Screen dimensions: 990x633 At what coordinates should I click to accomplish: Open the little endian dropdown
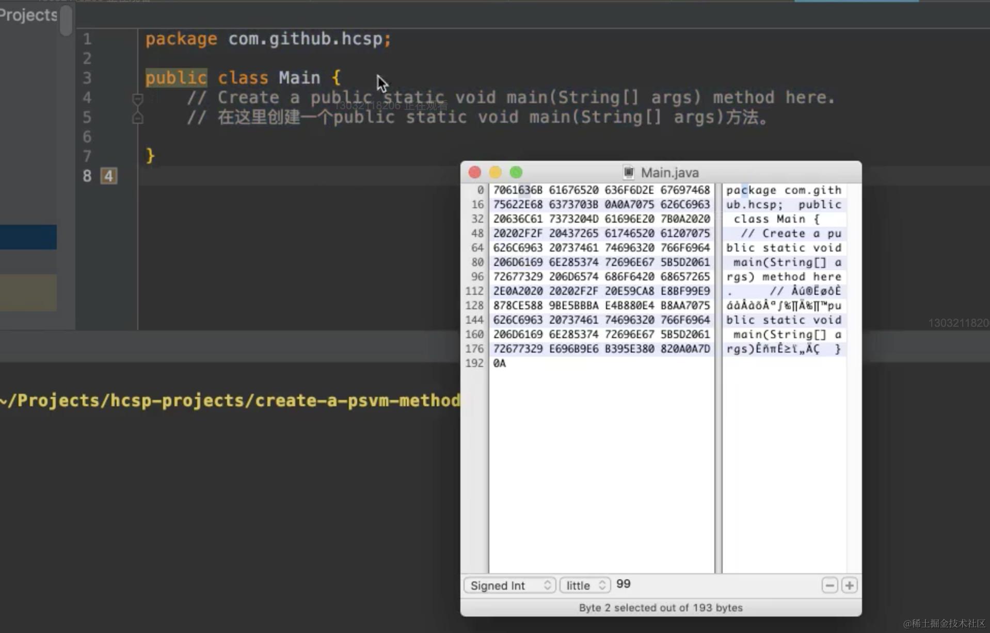pyautogui.click(x=585, y=586)
